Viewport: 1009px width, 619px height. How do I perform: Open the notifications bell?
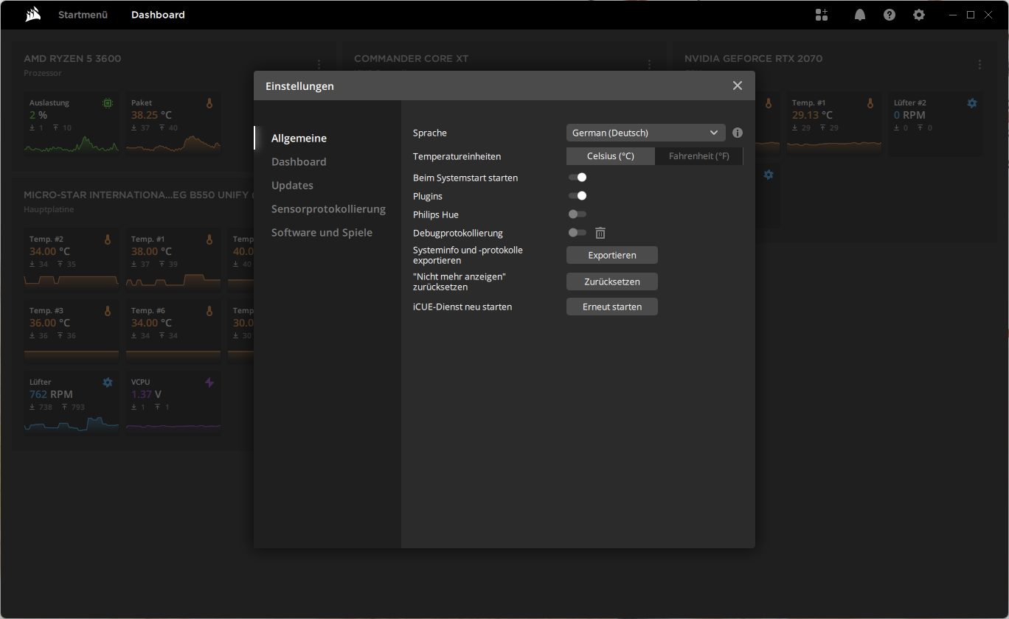860,15
